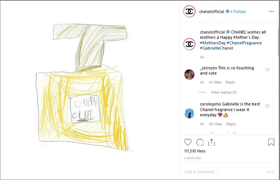The width and height of the screenshot is (280, 180).
Task: Open #MothersDay hashtag link
Action: coord(213,43)
